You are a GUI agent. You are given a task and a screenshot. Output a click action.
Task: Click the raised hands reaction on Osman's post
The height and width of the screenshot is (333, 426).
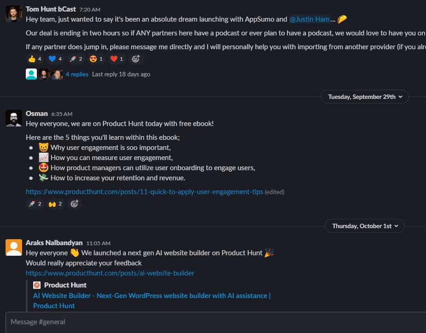tap(55, 204)
